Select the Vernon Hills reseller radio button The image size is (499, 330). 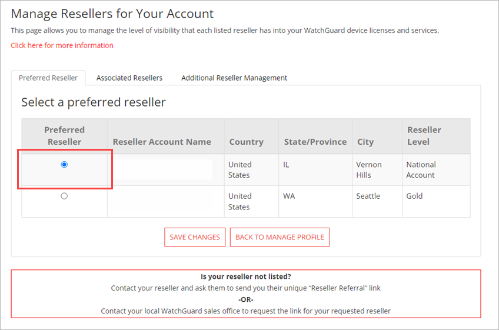64,165
